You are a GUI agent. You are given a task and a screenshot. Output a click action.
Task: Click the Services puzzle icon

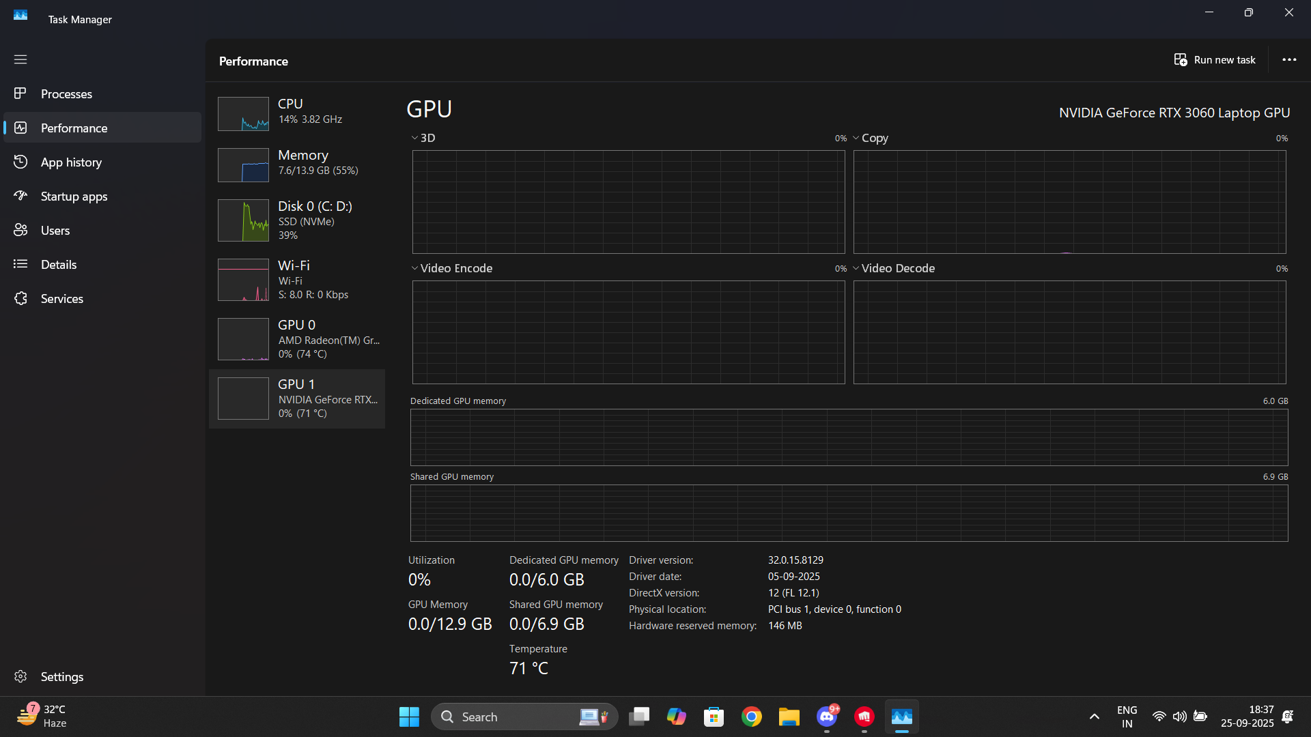20,298
